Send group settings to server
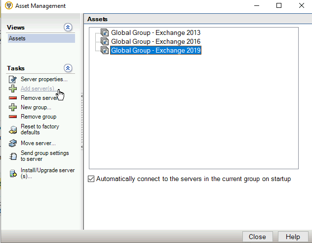This screenshot has height=243, width=312. 45,156
